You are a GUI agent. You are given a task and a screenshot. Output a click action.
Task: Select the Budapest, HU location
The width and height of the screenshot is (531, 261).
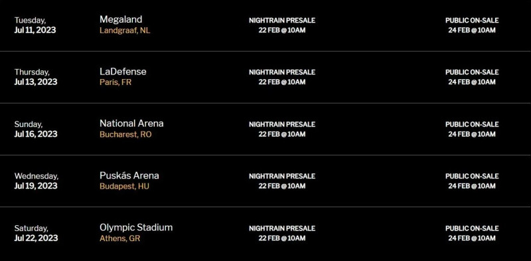(124, 187)
